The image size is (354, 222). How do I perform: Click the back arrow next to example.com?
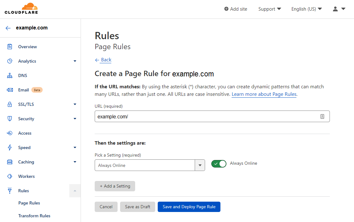(x=8, y=28)
